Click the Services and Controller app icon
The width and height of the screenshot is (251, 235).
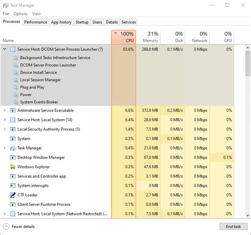[x=13, y=176]
